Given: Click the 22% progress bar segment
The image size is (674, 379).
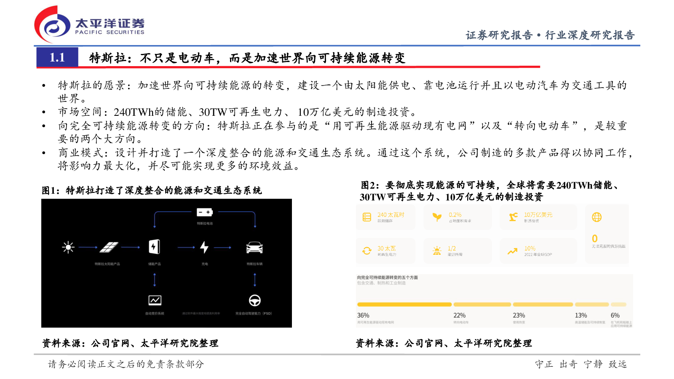Looking at the screenshot, I should (482, 304).
